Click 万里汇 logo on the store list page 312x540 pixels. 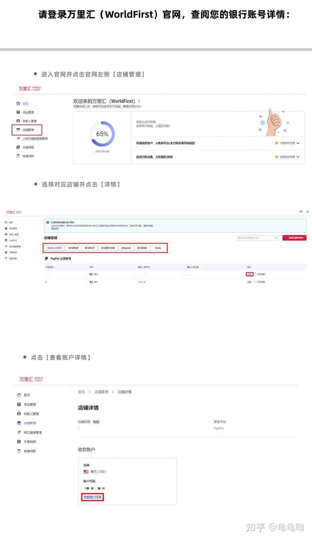point(14,212)
